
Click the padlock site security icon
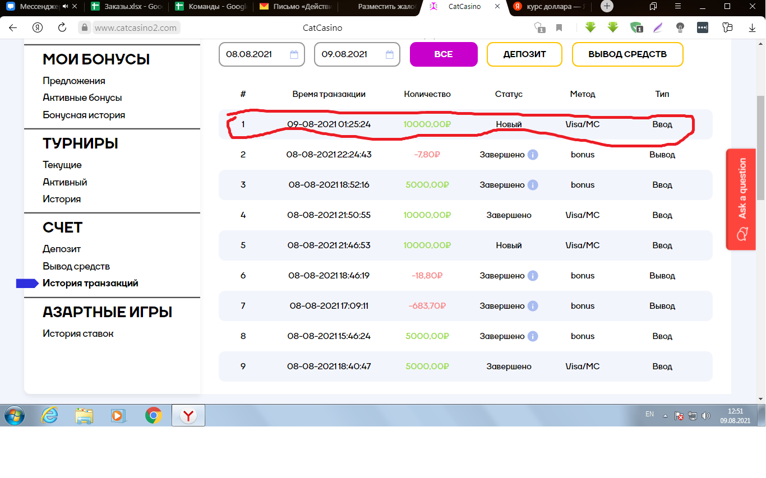[x=85, y=27]
